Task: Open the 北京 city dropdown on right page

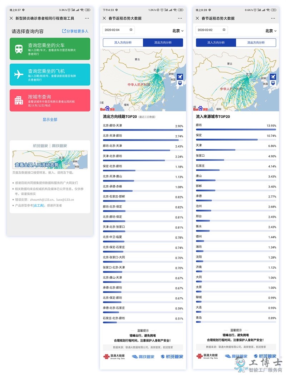Action: tap(271, 30)
